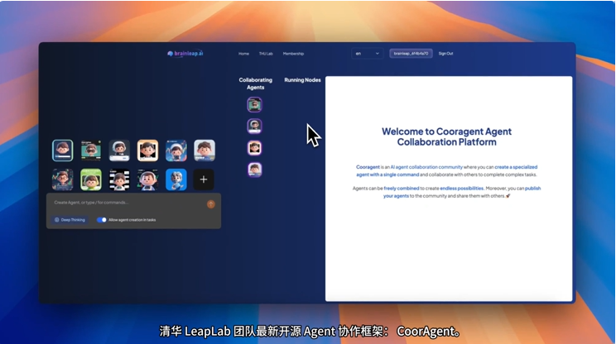Select the sunglasses agent under Collaborating Agents
Image resolution: width=616 pixels, height=344 pixels.
254,105
